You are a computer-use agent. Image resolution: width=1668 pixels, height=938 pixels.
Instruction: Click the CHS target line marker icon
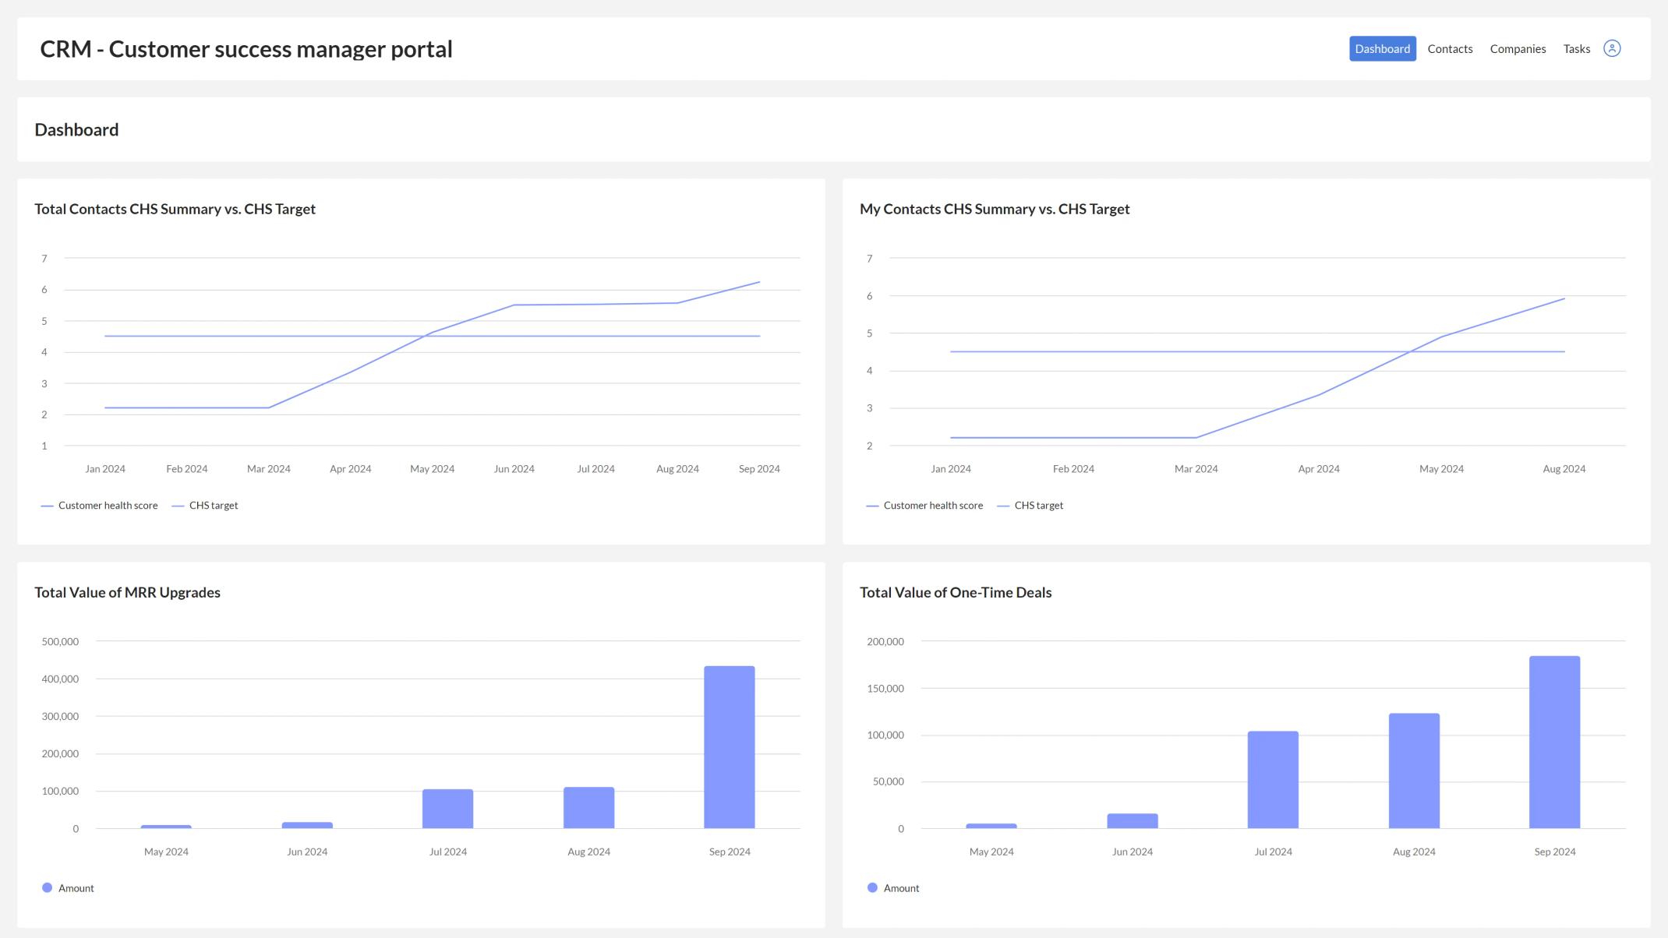click(x=178, y=505)
